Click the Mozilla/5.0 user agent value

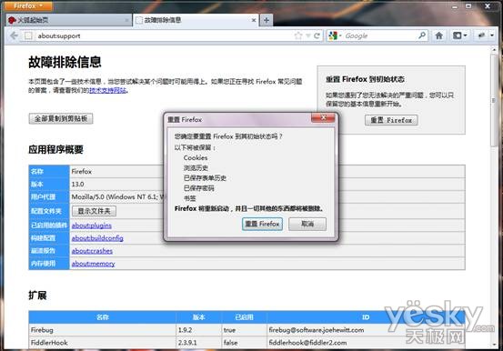click(x=117, y=197)
